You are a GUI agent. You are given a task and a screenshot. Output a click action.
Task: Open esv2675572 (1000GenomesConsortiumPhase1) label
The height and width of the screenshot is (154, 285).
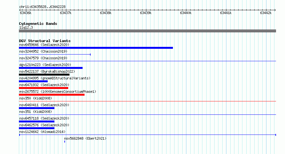tap(58, 92)
